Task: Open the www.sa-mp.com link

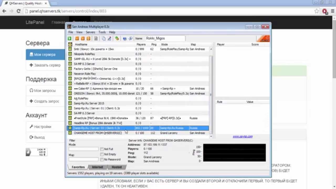Action: [x=243, y=136]
